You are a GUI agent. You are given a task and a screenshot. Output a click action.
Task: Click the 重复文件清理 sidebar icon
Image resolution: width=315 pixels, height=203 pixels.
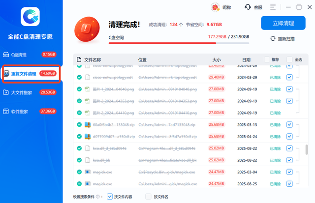(x=6, y=73)
